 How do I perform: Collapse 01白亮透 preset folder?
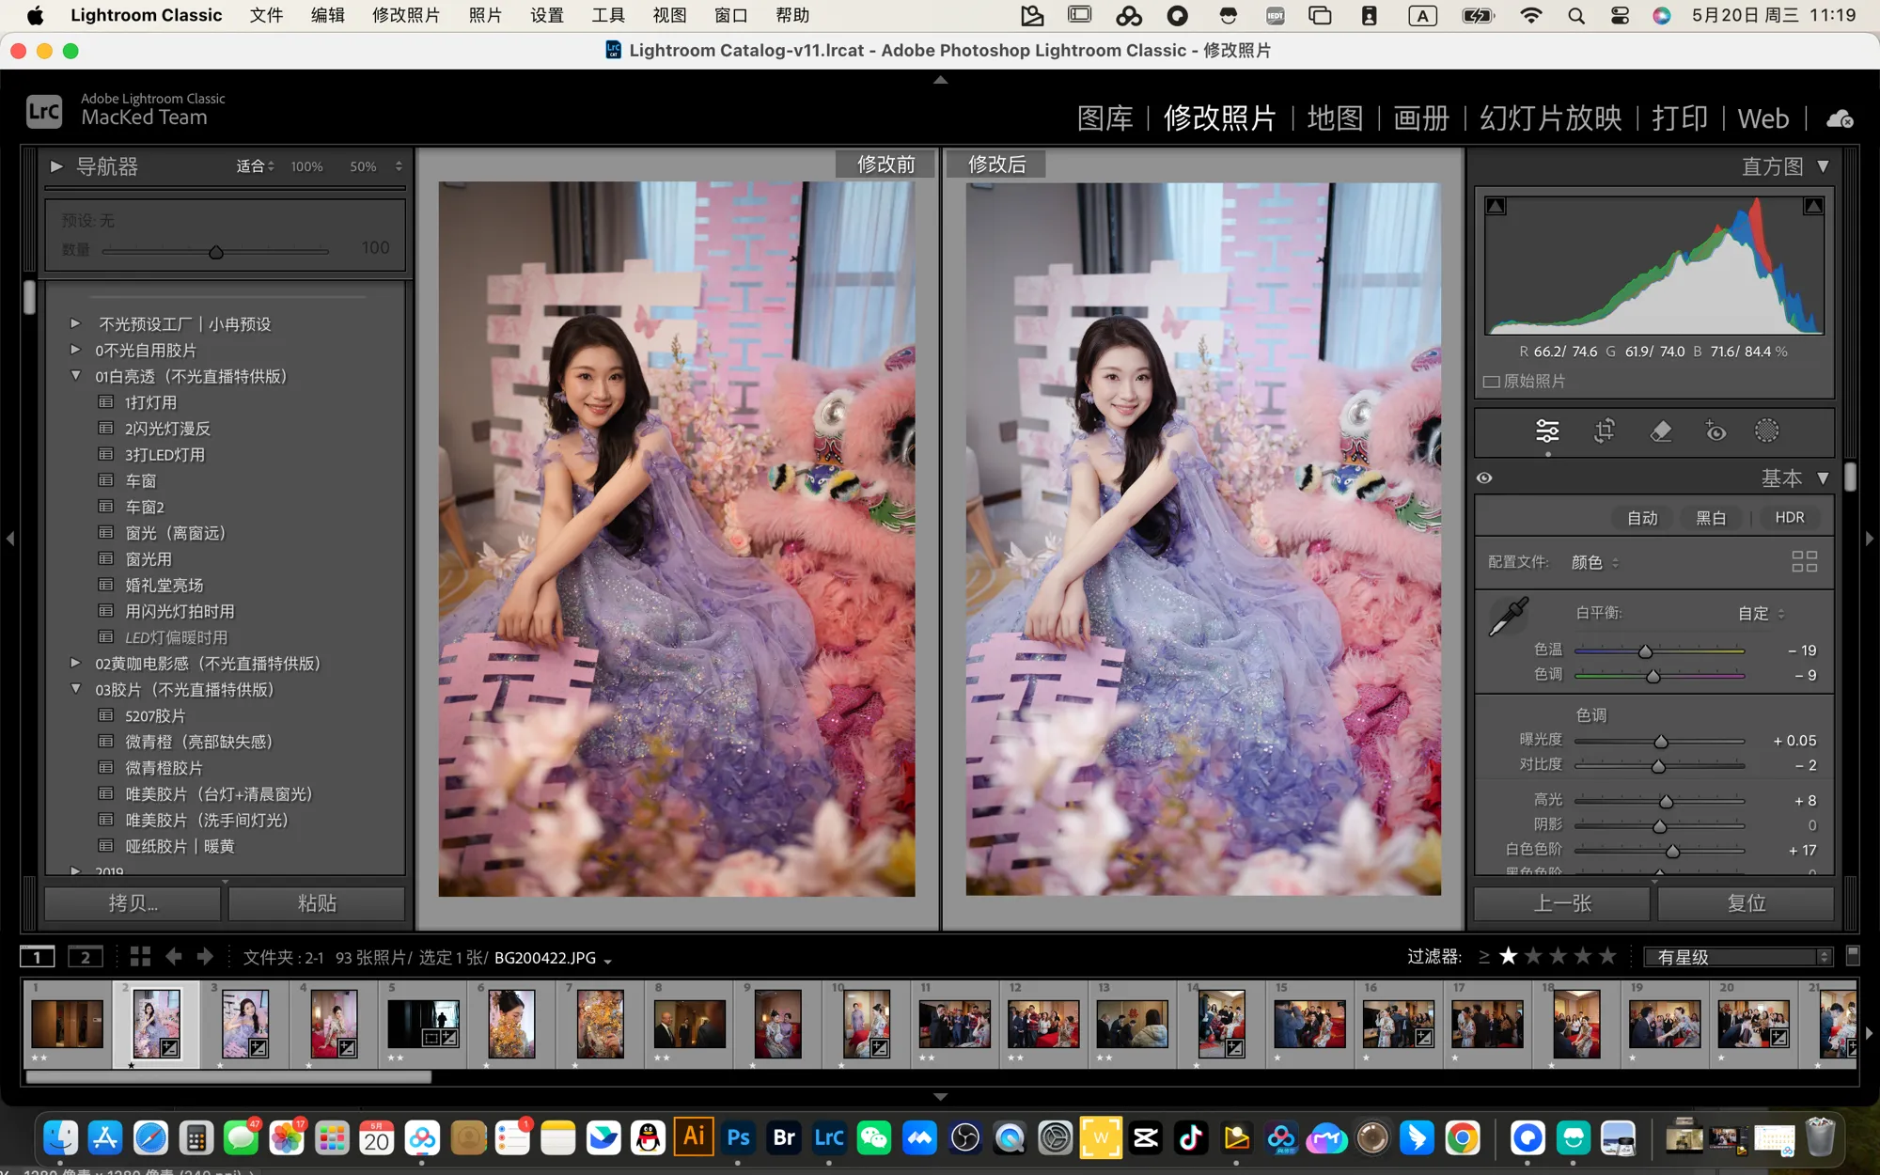75,376
